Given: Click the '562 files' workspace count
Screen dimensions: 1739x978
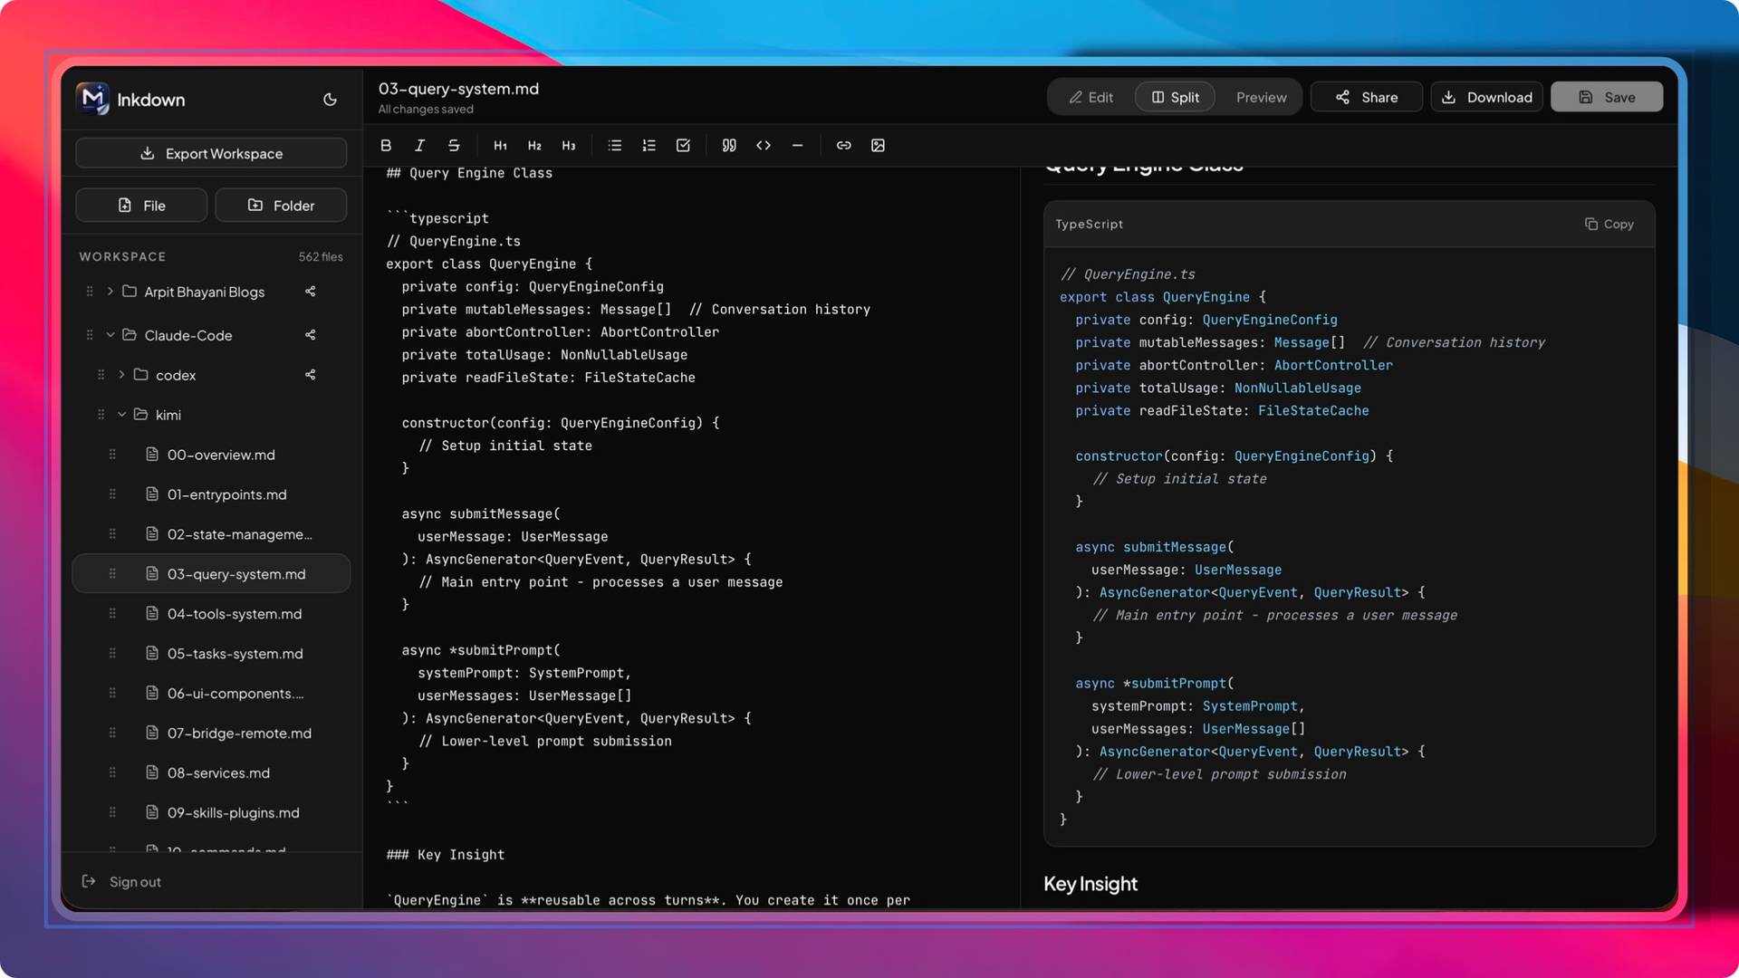Looking at the screenshot, I should point(321,257).
